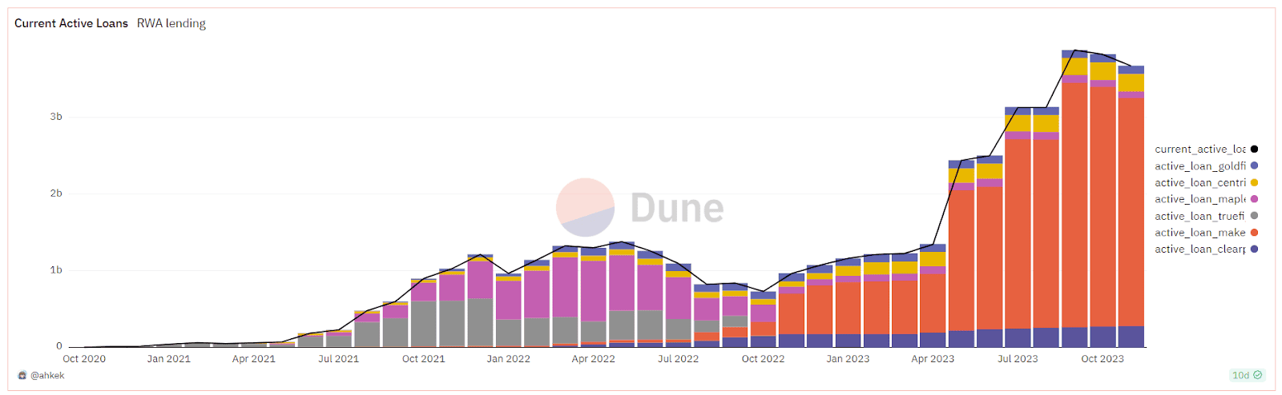Click the Current Active Loans chart title
The height and width of the screenshot is (395, 1282).
click(x=71, y=23)
